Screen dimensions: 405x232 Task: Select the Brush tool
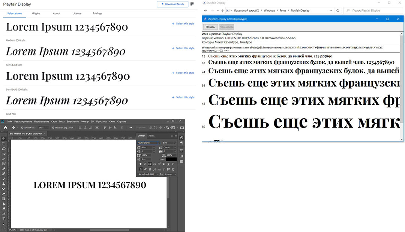click(4, 179)
